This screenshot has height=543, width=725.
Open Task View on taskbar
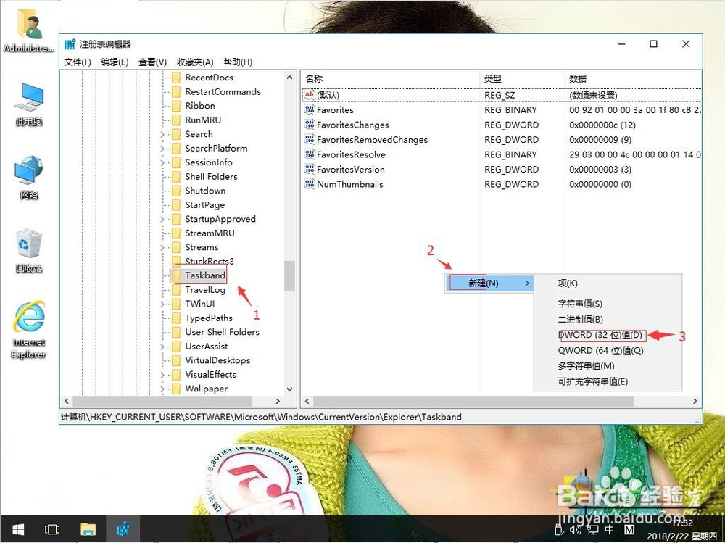pyautogui.click(x=51, y=529)
